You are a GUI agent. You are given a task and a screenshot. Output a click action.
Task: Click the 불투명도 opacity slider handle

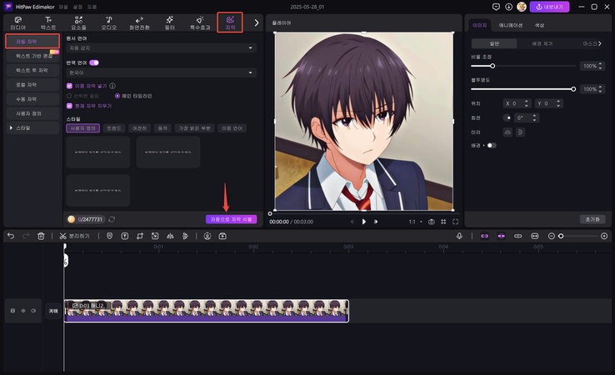tap(573, 88)
